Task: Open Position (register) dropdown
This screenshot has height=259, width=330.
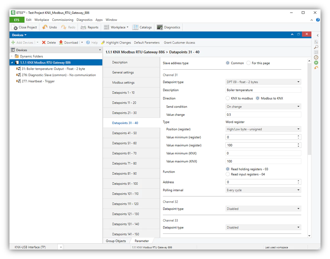Action: click(263, 129)
